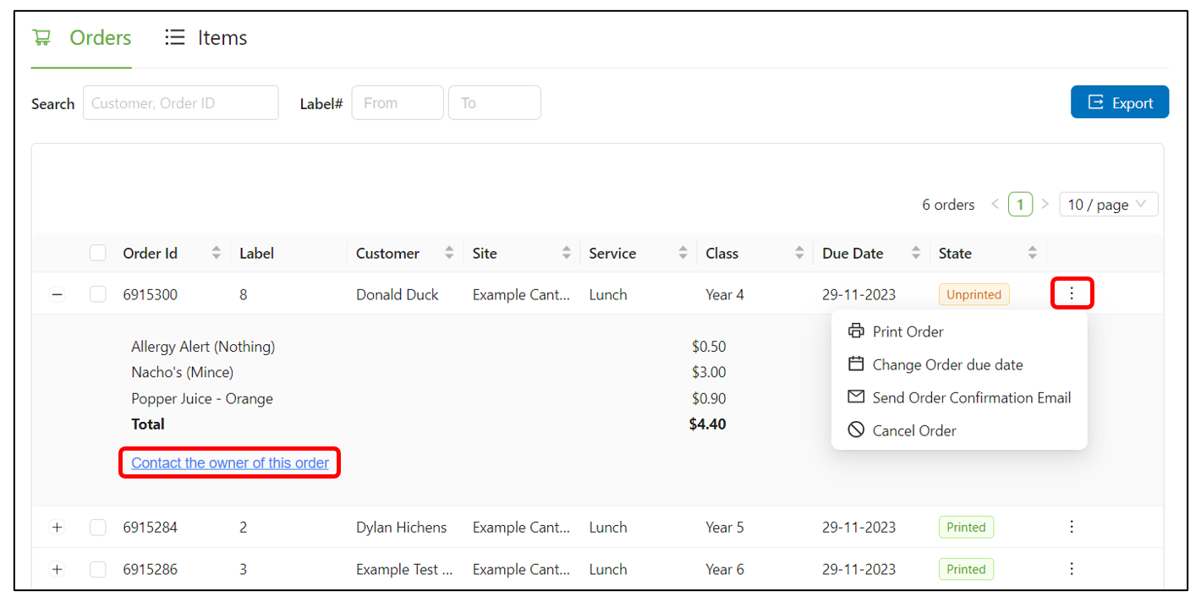Select Print Order from context menu

coord(908,331)
